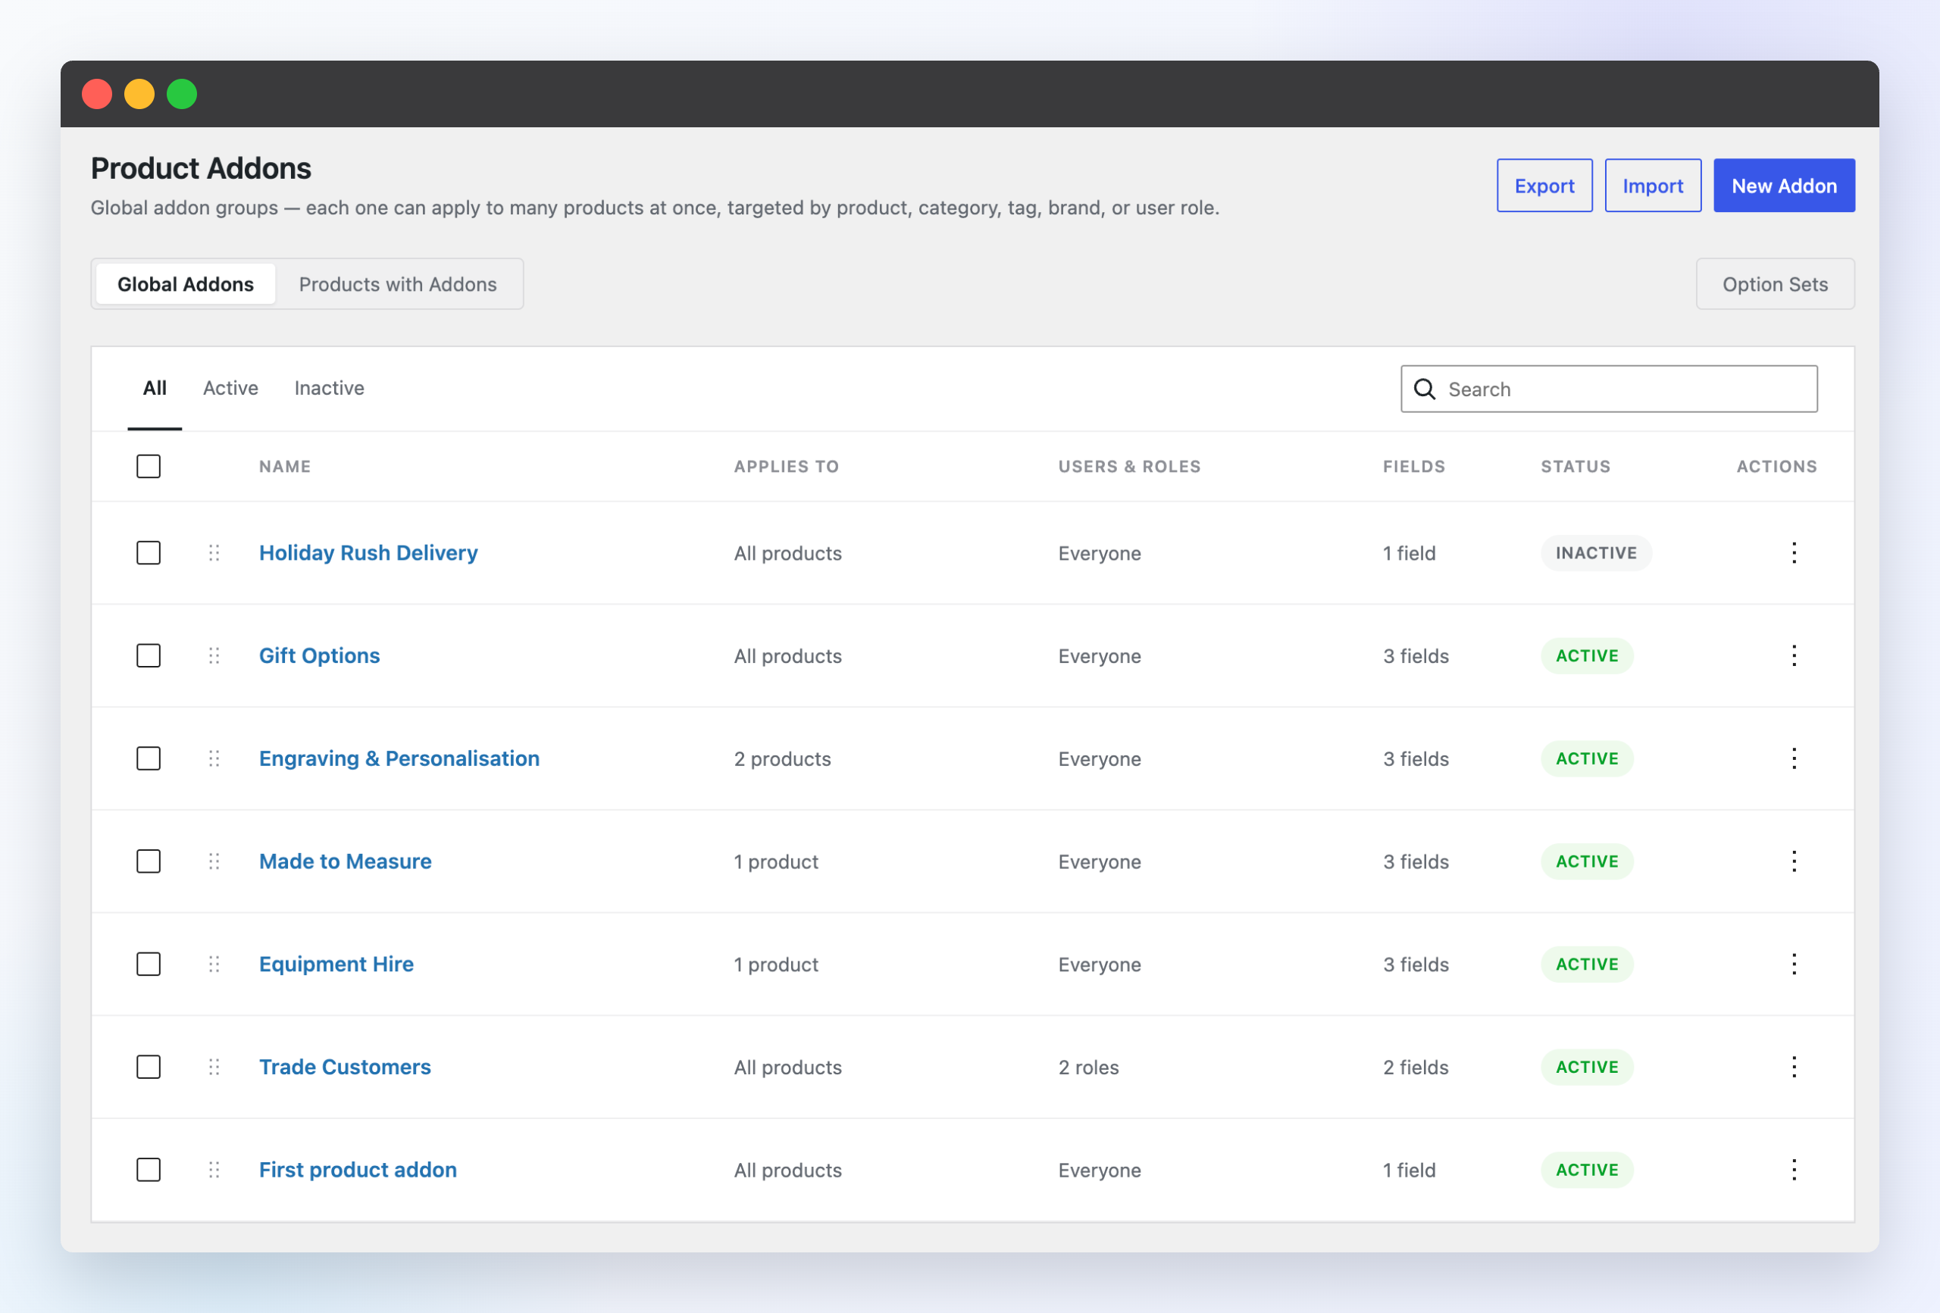This screenshot has height=1313, width=1940.
Task: Switch to Global Addons tab
Action: (186, 284)
